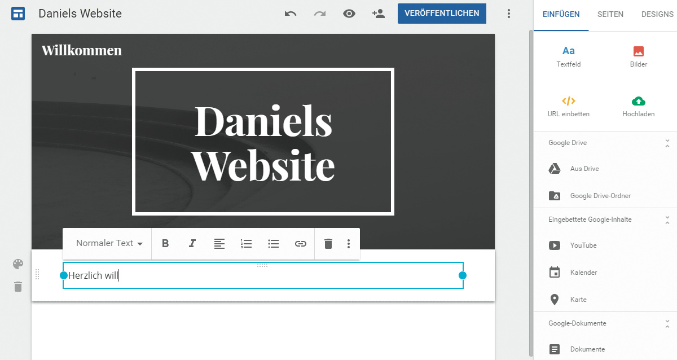Toggle italic formatting in text toolbar
Viewport: 677px width, 360px height.
(192, 244)
